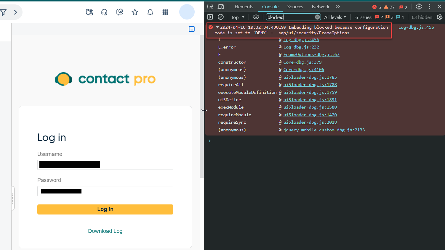Viewport: 445px width, 250px height.
Task: Open ui5loader-dbg.js:1580 link
Action: (x=310, y=107)
